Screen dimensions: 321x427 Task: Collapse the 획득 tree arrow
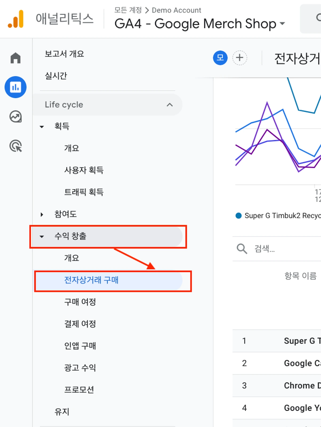42,126
